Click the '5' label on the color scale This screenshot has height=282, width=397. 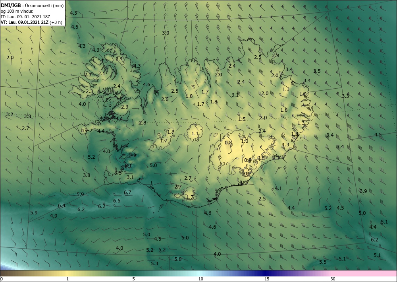pos(133,279)
